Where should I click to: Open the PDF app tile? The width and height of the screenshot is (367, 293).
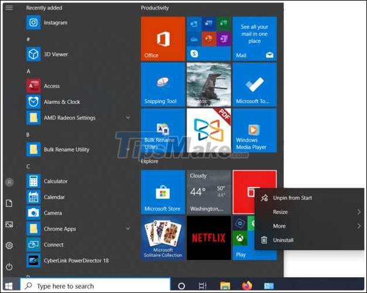(x=209, y=130)
